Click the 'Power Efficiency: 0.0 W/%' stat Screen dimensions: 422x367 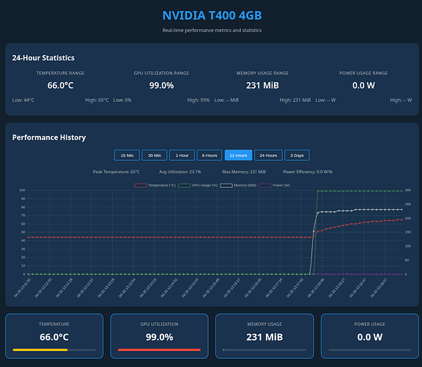(308, 172)
